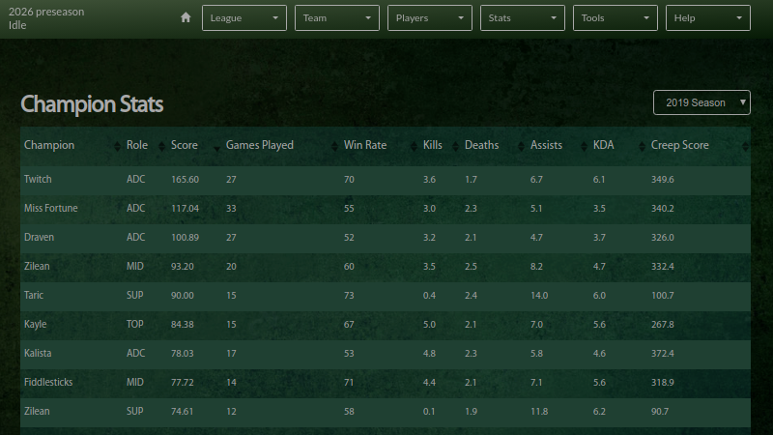Sort table by Assists column
This screenshot has height=435, width=773.
(x=558, y=146)
